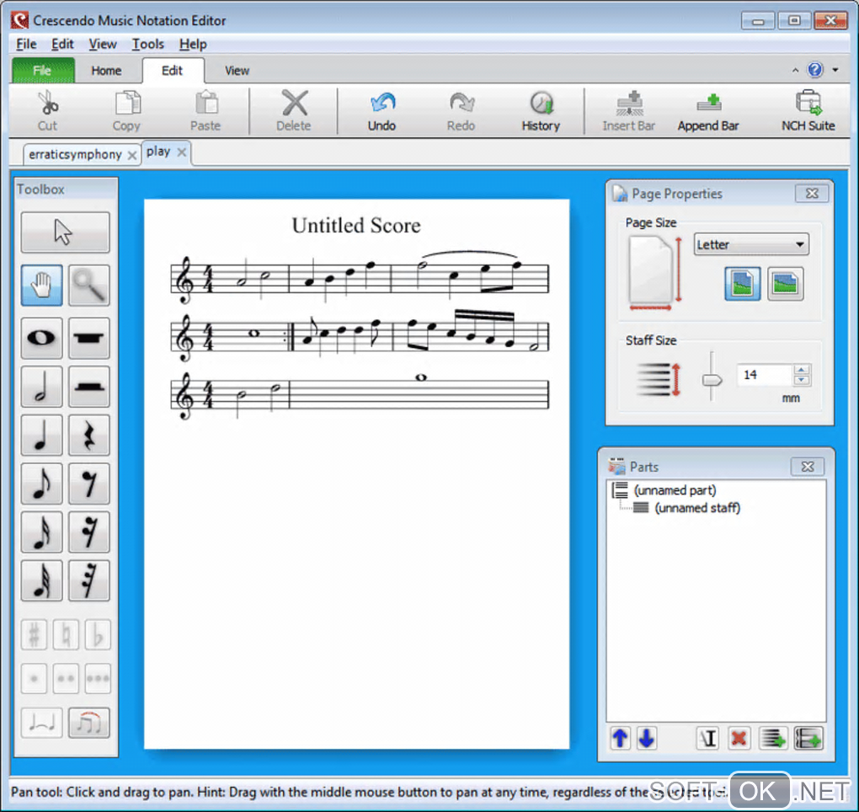Click the Copy toolbar icon
Viewport: 859px width, 812px height.
click(x=127, y=104)
